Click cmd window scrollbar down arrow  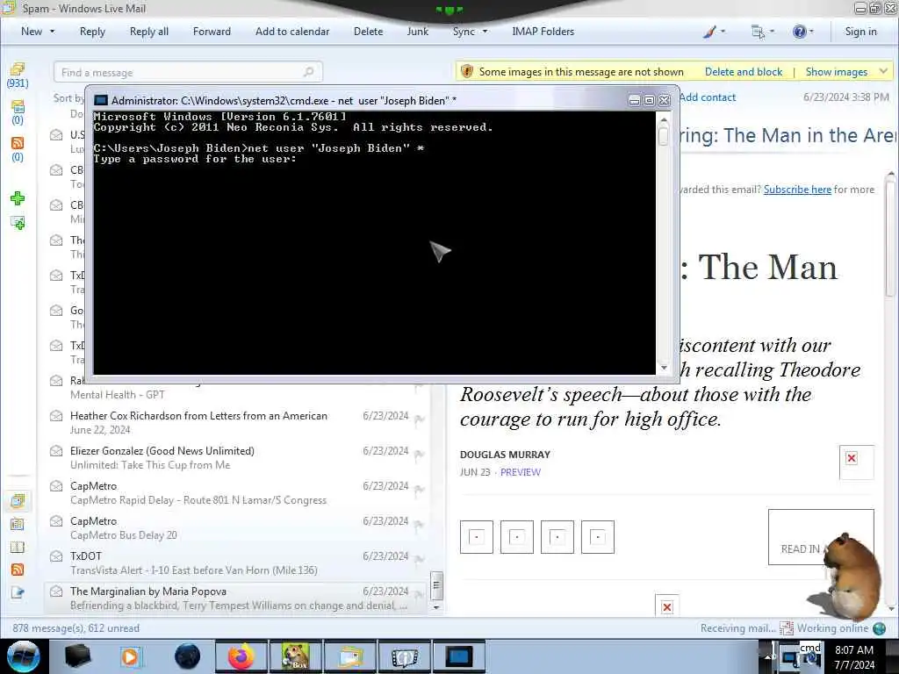point(664,368)
